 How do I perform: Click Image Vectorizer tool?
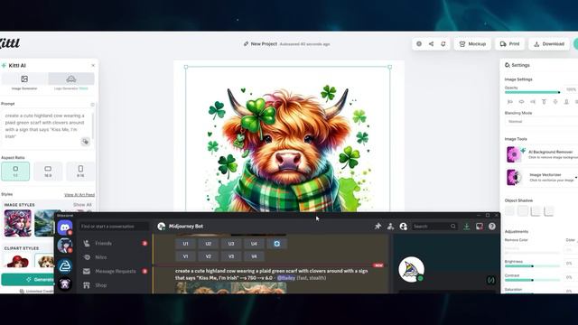542,177
